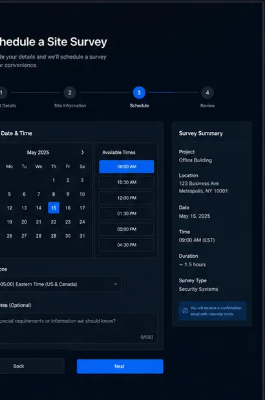The height and width of the screenshot is (400, 265).
Task: Choose the 12:00 PM time slot
Action: click(127, 198)
